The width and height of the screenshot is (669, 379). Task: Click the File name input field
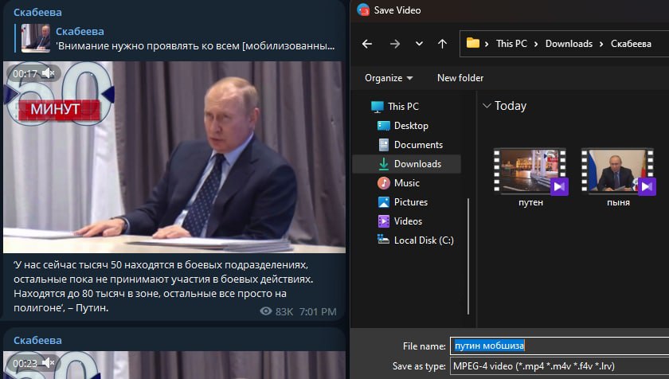tap(559, 346)
